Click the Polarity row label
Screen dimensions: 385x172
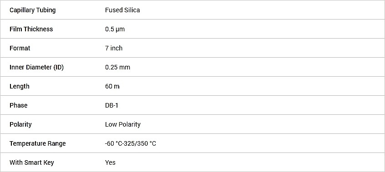(20, 124)
